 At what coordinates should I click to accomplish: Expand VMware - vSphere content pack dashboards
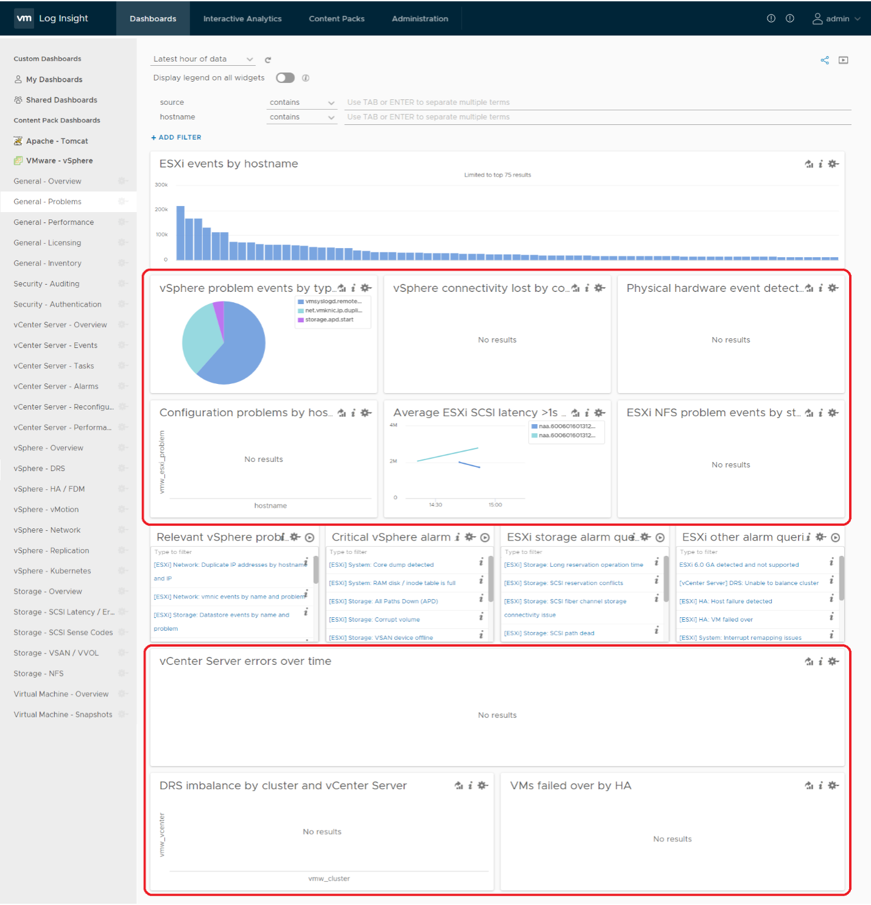coord(60,161)
